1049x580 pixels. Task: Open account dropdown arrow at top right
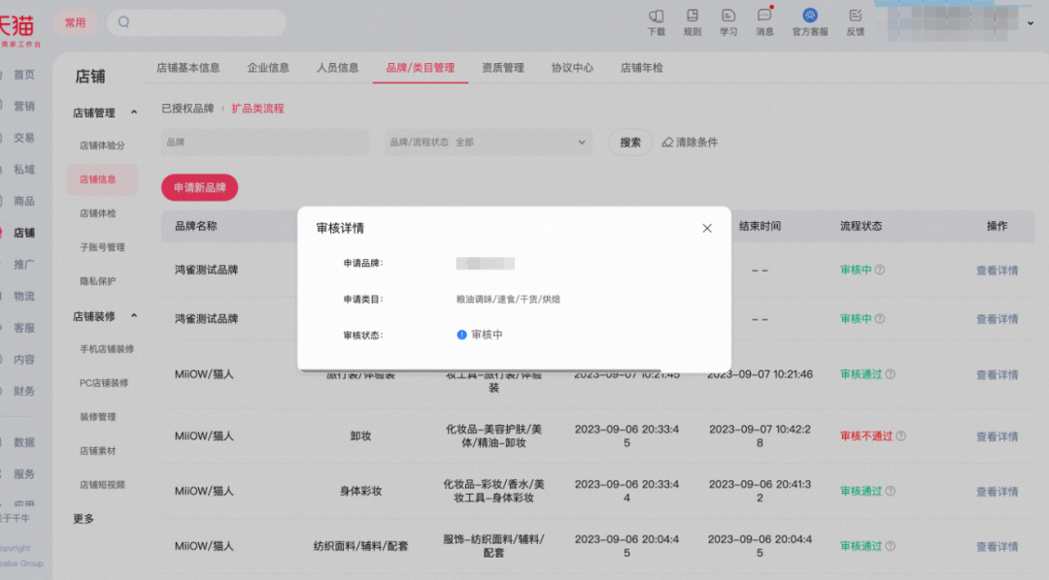1030,22
